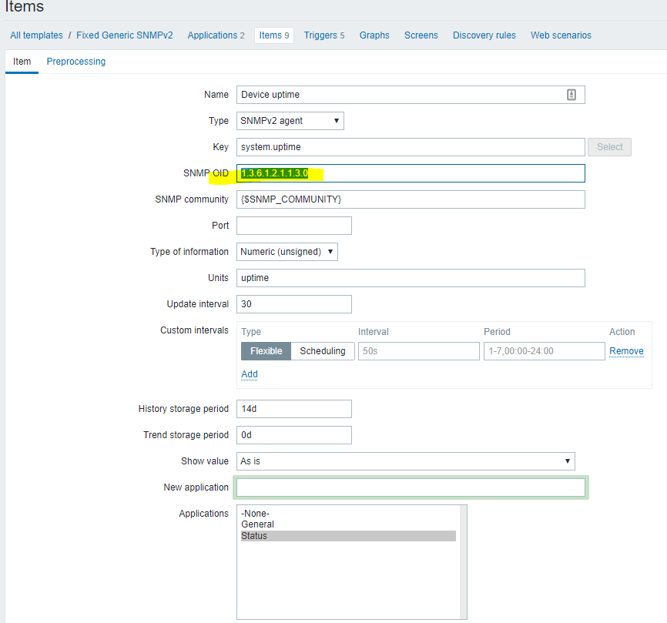This screenshot has width=667, height=623.
Task: Switch to the Preprocessing tab
Action: click(75, 61)
